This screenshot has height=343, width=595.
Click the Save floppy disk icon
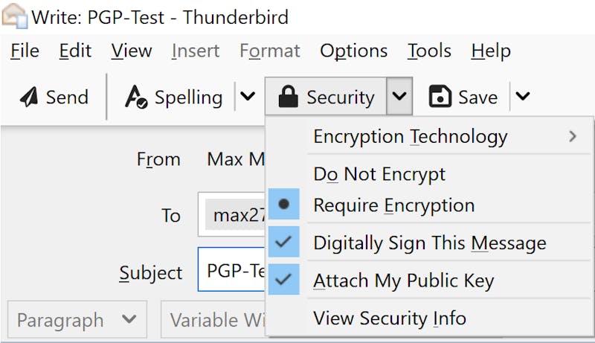point(440,97)
